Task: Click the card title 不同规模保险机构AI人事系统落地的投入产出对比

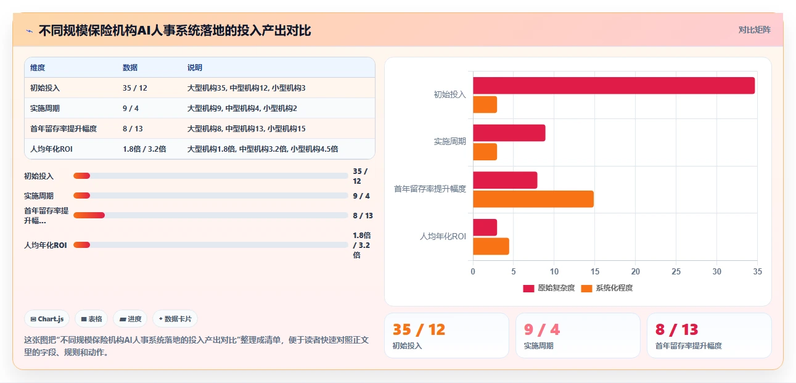Action: coord(175,30)
